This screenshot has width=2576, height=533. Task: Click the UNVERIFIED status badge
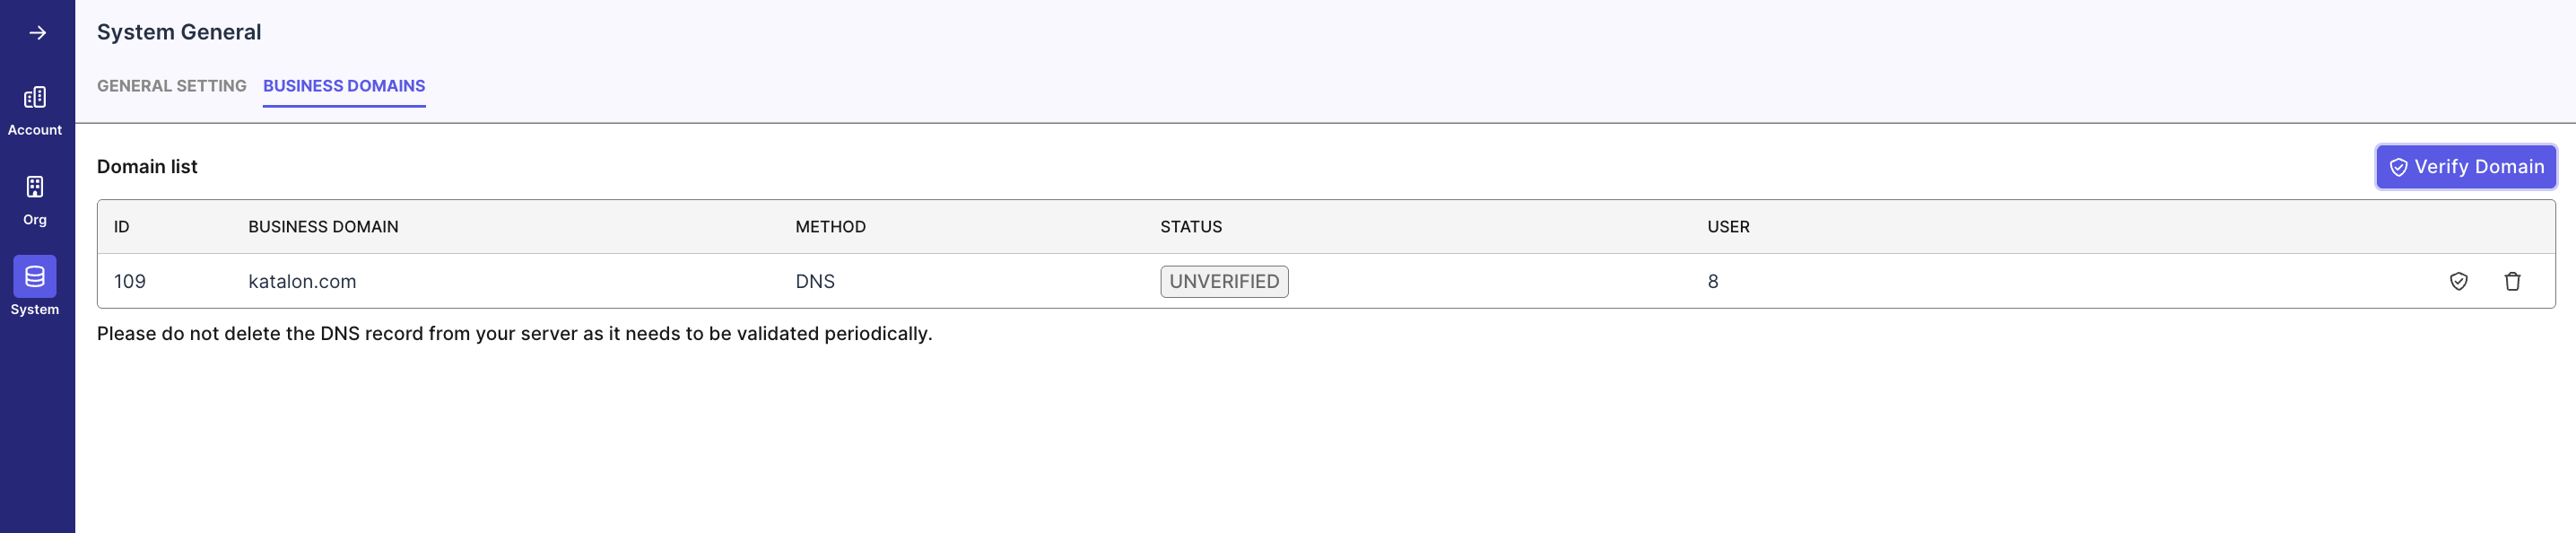click(x=1223, y=281)
